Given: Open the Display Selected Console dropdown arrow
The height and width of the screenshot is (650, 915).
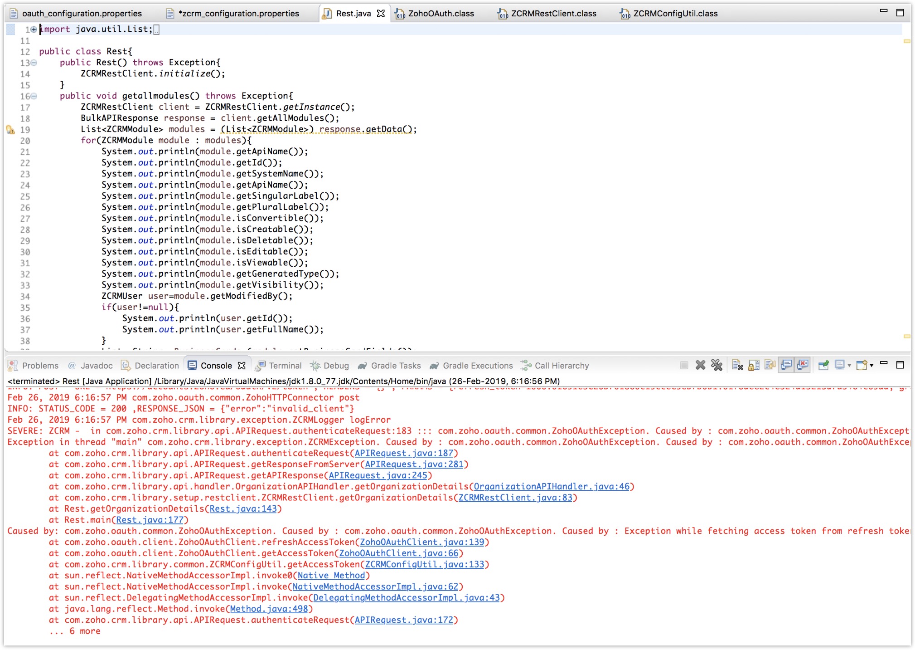Looking at the screenshot, I should (849, 366).
